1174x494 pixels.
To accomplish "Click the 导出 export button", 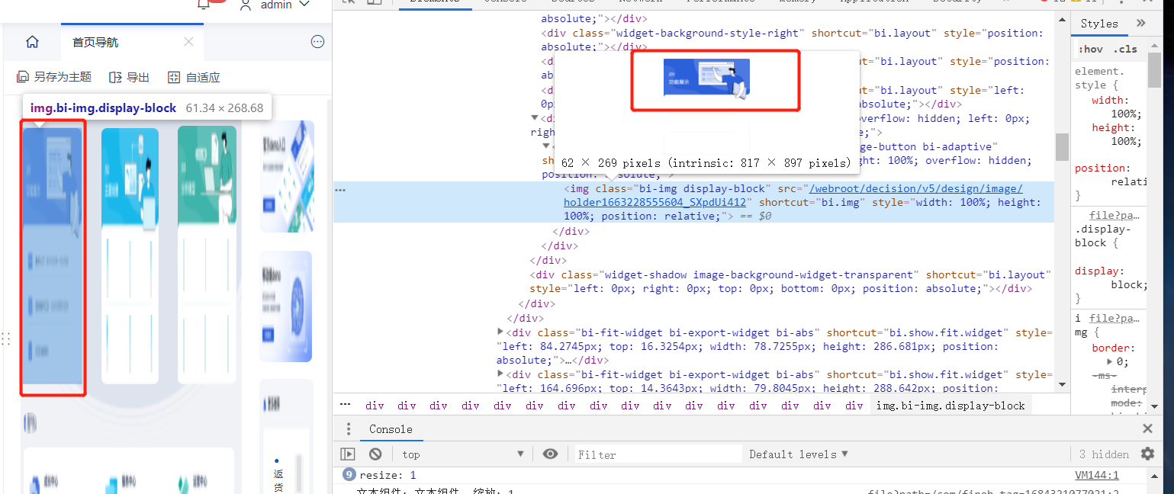I will click(129, 77).
